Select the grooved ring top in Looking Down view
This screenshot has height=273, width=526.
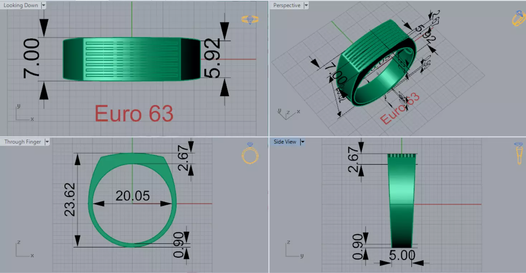tap(132, 59)
